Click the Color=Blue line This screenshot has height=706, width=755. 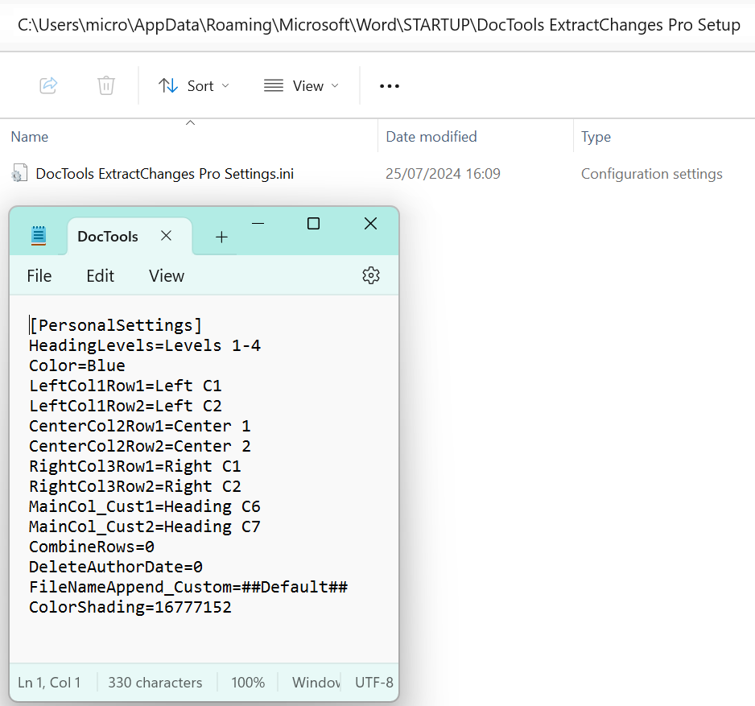tap(77, 366)
